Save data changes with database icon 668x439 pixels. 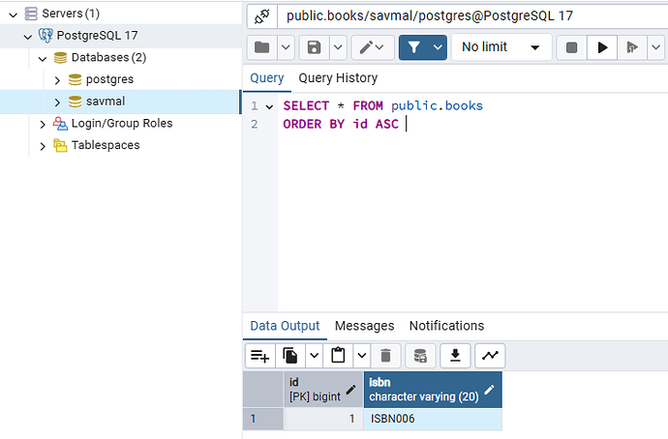[x=420, y=356]
